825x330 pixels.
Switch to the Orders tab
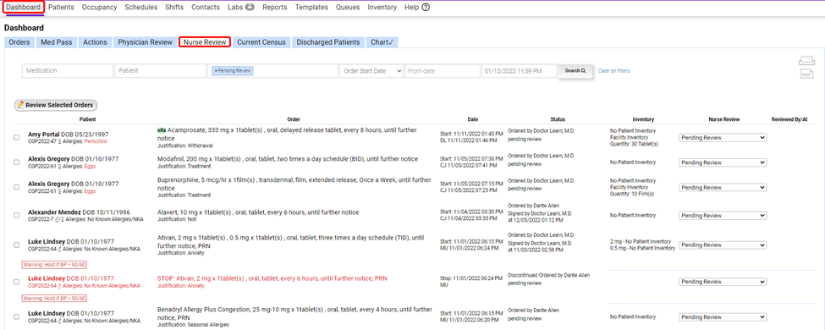click(x=19, y=42)
